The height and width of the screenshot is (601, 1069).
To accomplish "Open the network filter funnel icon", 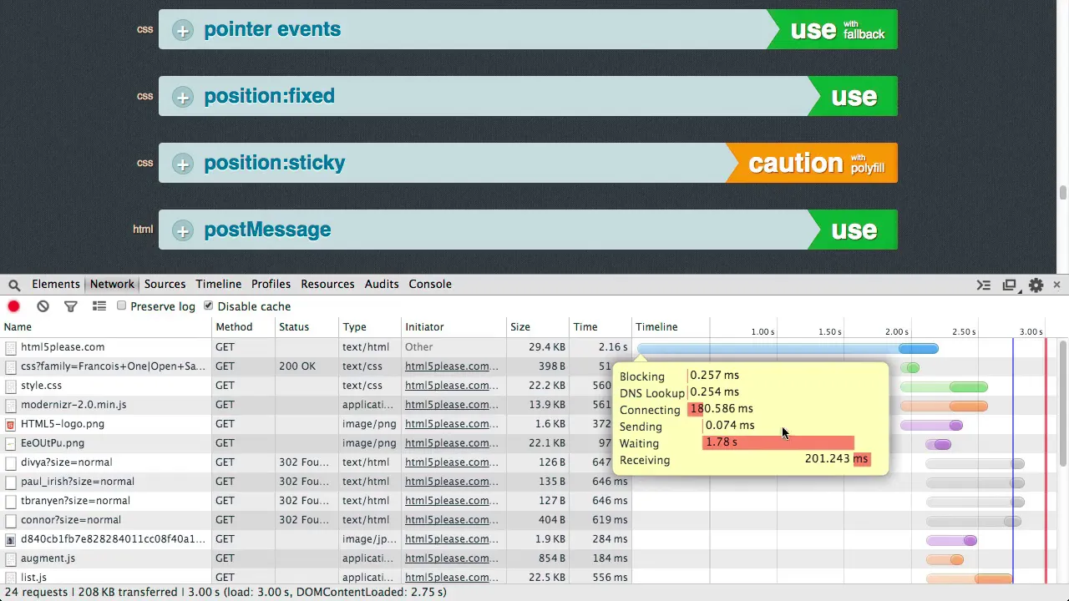I will tap(71, 306).
